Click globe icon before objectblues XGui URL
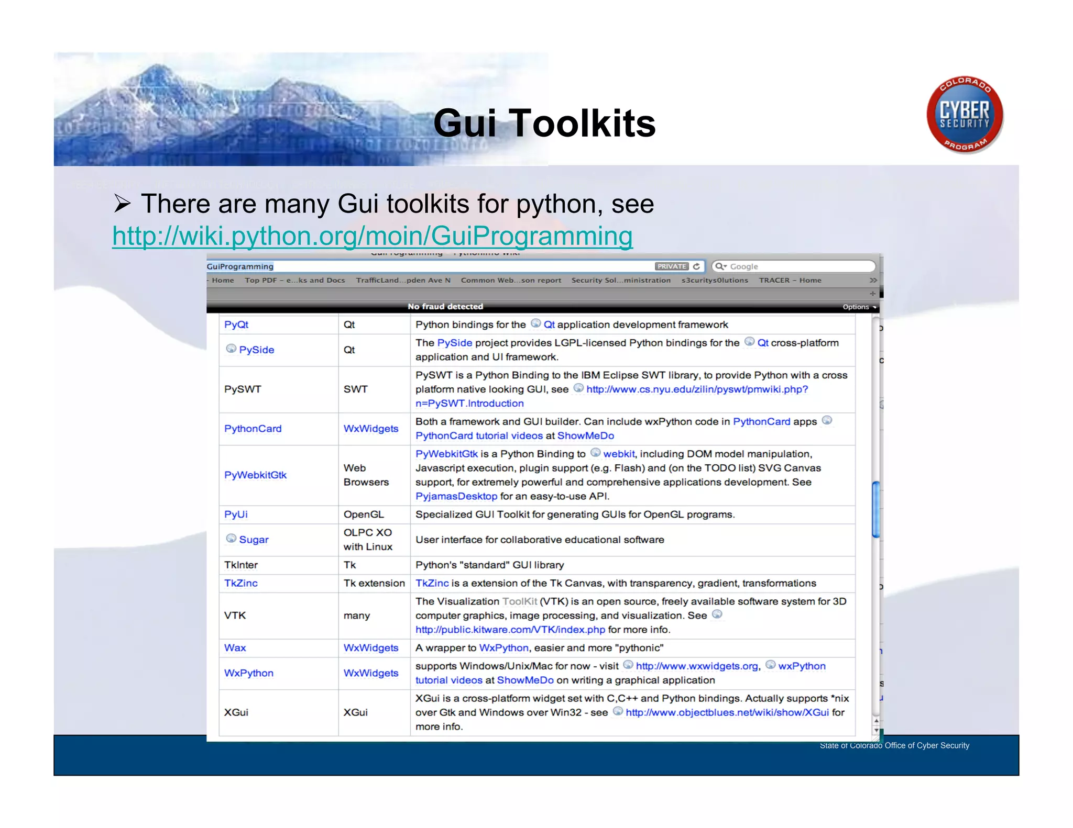This screenshot has width=1073, height=828. click(x=618, y=711)
